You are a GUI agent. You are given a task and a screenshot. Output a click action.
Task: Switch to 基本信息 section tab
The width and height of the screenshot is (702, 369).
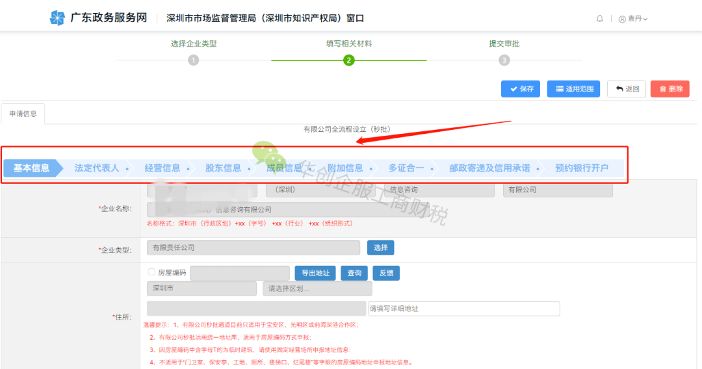click(31, 168)
